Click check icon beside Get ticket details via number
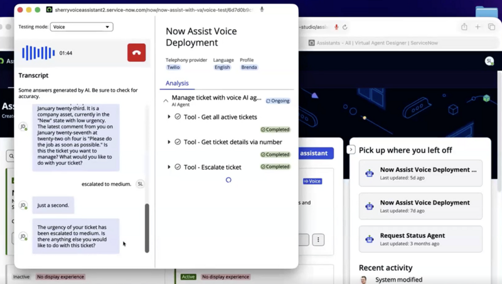Viewport: 502px width, 284px height. (178, 141)
